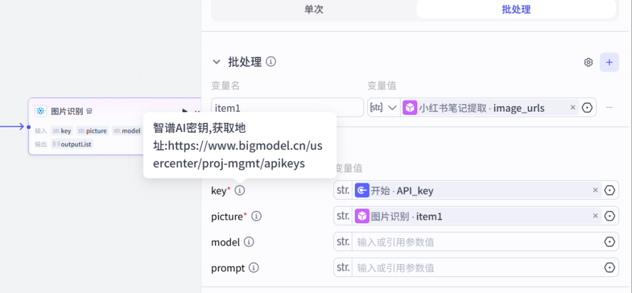632x293 pixels.
Task: Click the info icon next to model
Action: point(249,242)
